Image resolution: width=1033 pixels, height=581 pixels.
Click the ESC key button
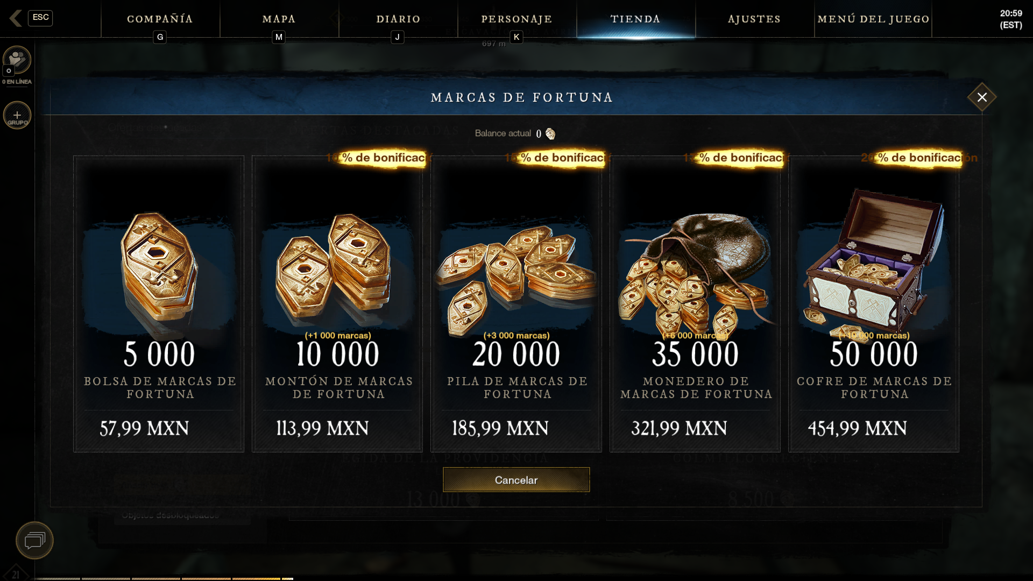tap(40, 18)
